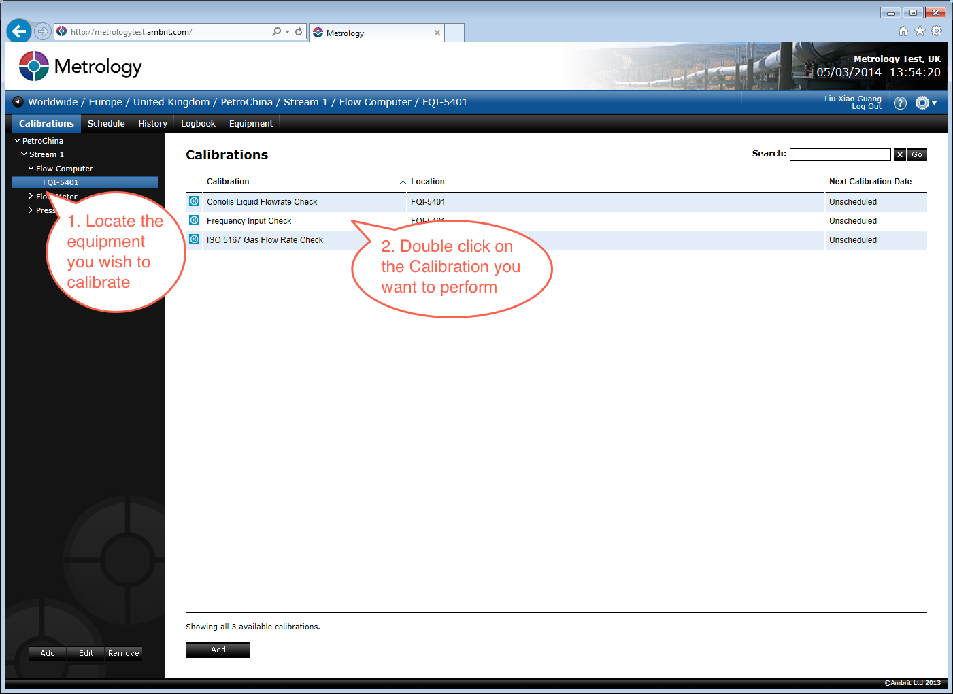953x694 pixels.
Task: Open the Logbook tab
Action: point(198,123)
